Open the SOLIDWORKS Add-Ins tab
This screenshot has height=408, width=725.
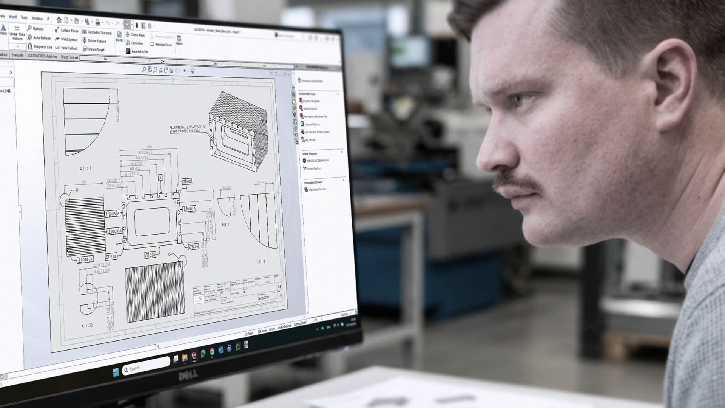43,56
